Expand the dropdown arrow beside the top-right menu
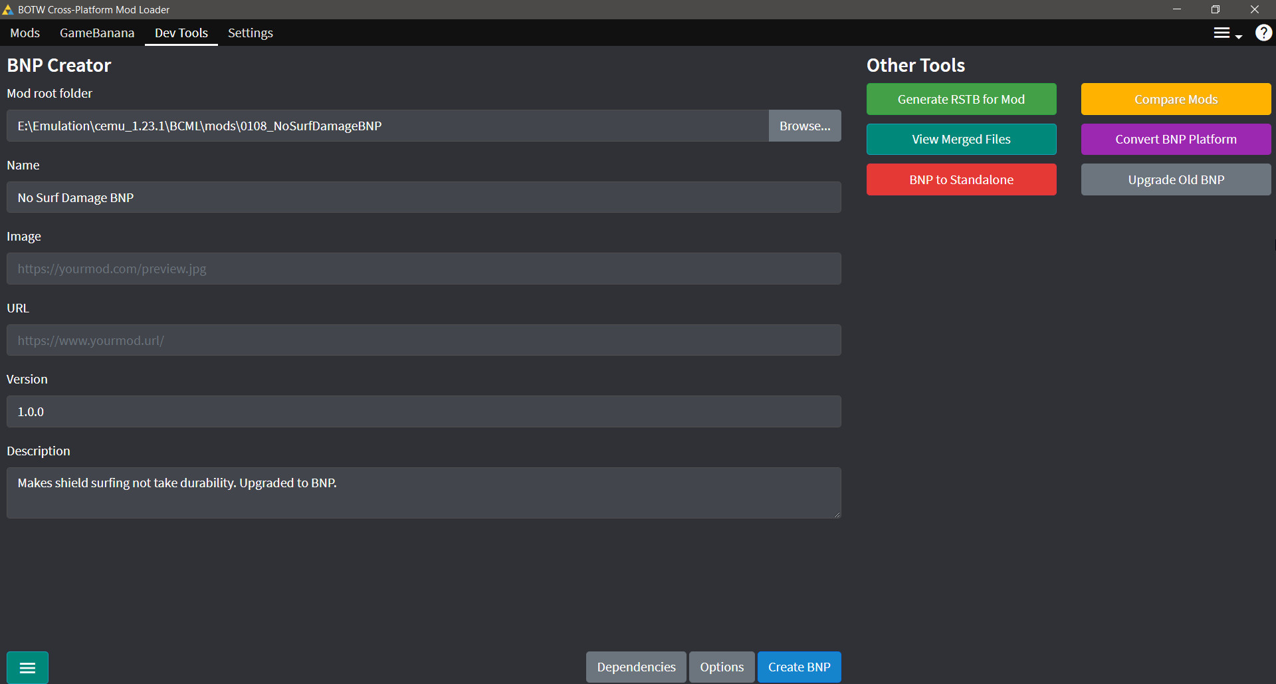 (1237, 36)
